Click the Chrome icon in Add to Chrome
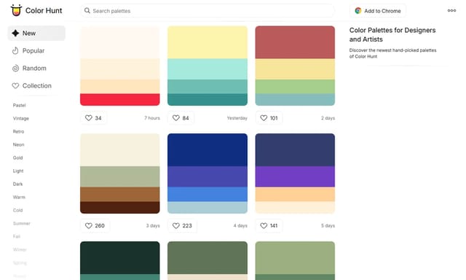The width and height of the screenshot is (466, 280). tap(358, 11)
